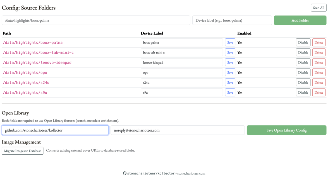Disable the /data/highlights/opo folder

[x=303, y=72]
